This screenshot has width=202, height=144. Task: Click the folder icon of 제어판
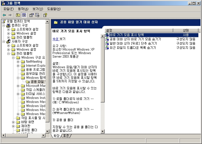pos(18,126)
